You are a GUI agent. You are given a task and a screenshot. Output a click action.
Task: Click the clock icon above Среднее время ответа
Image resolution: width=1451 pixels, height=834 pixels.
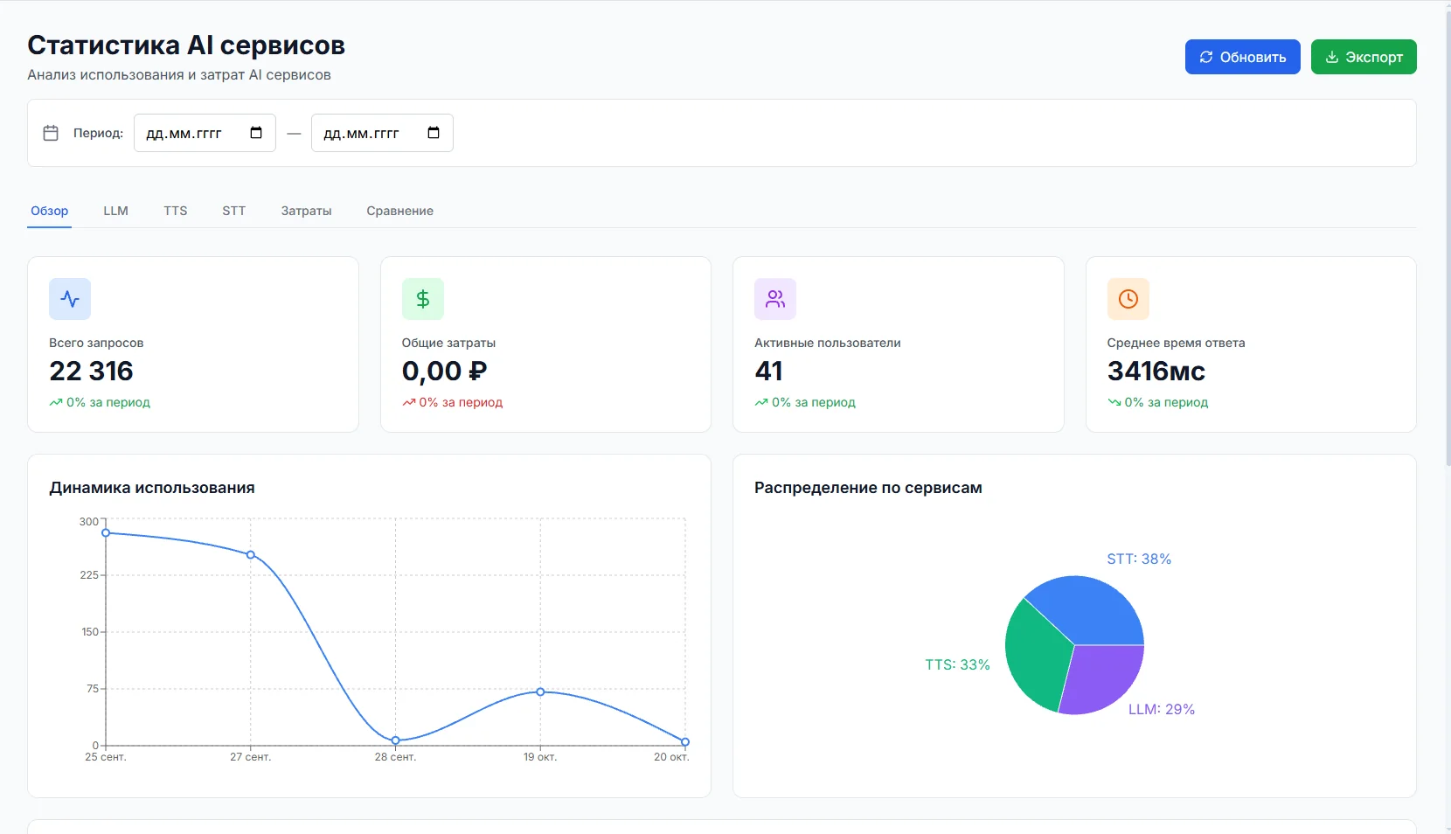pos(1128,299)
